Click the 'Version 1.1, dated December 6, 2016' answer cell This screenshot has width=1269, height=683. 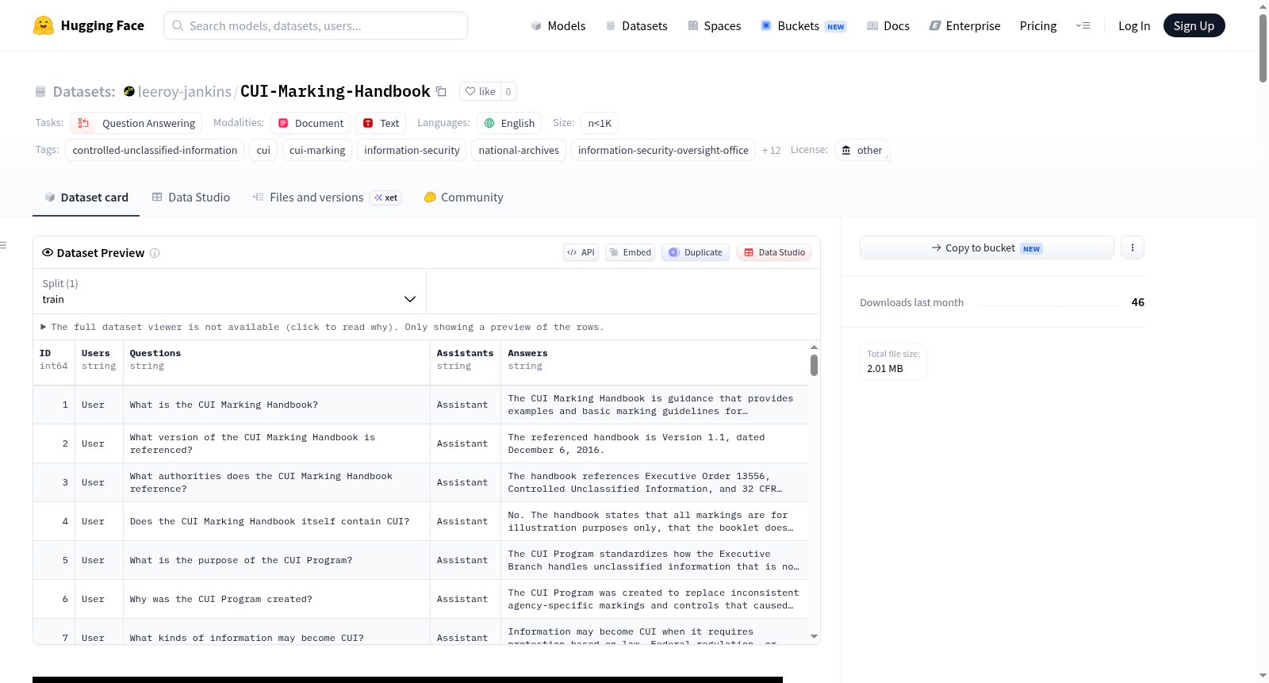pos(654,443)
